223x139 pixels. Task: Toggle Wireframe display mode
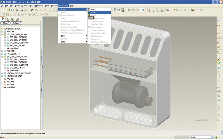click(129, 10)
